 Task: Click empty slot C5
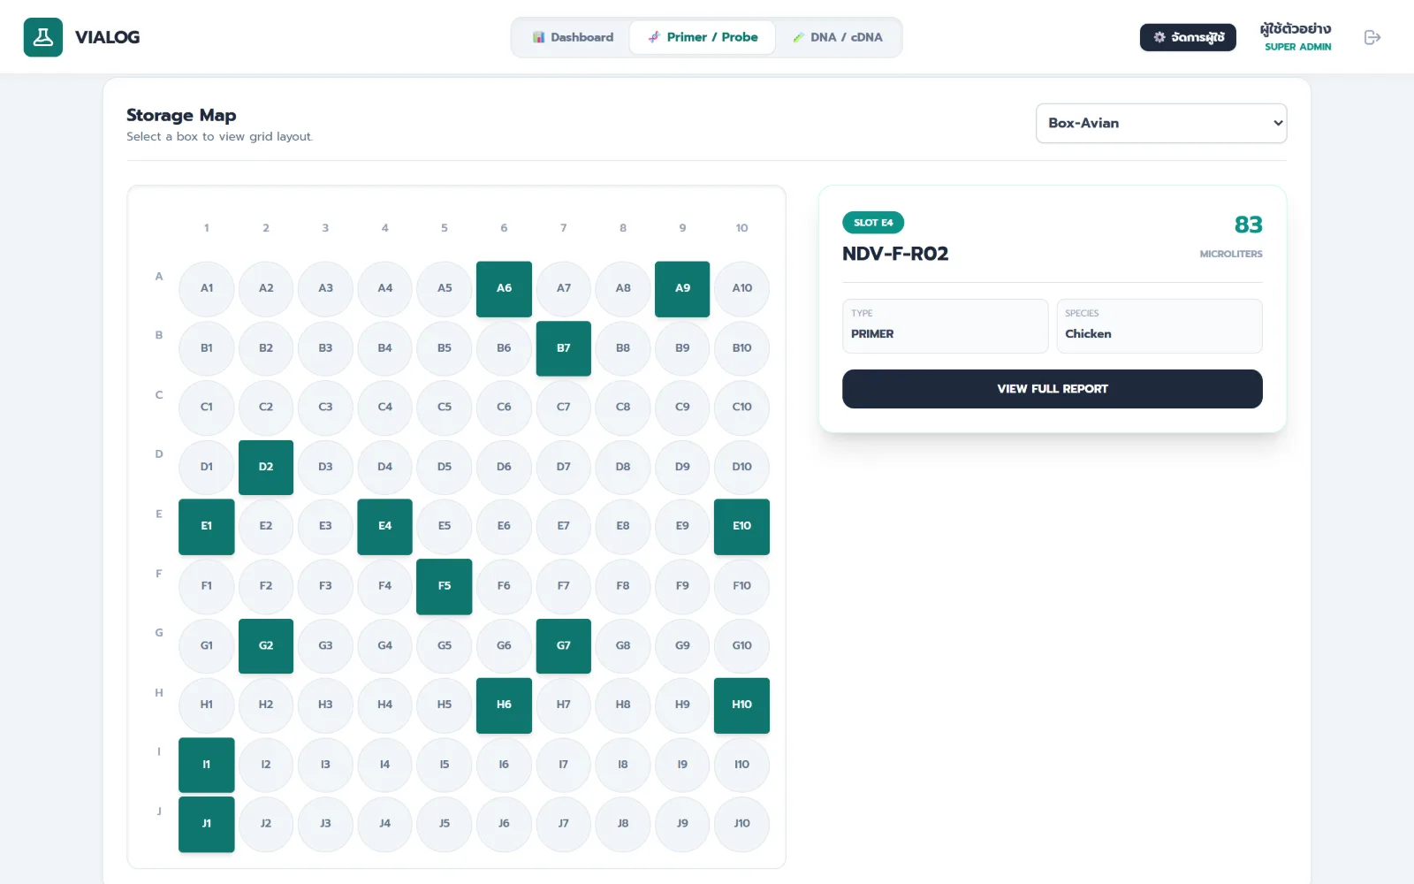(x=445, y=408)
